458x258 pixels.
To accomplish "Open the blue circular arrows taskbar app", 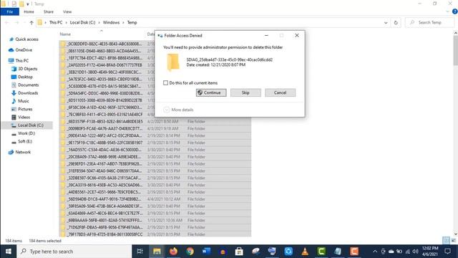I will [288, 252].
